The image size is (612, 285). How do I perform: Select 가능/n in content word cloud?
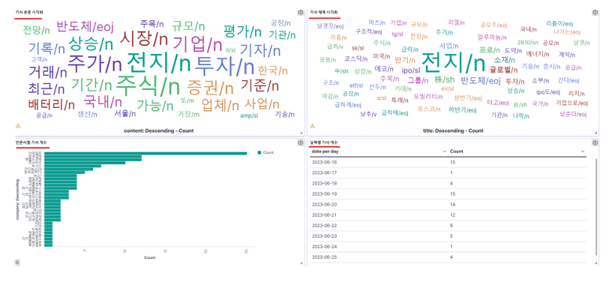click(x=155, y=105)
